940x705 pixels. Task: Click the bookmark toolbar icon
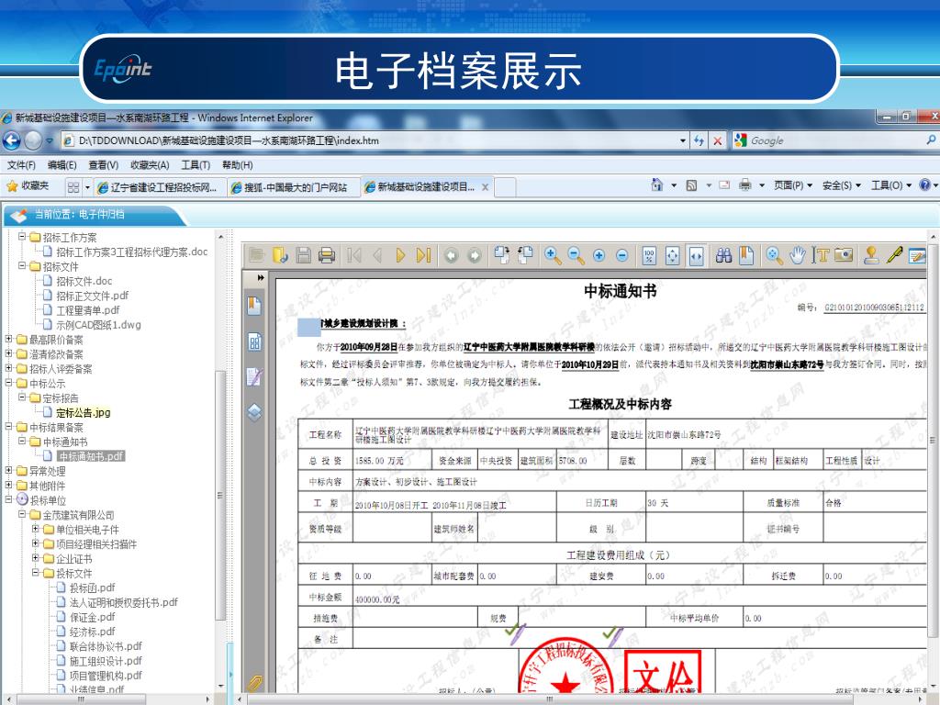click(x=746, y=256)
